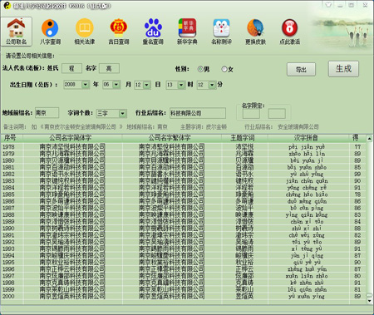Open 八字查询 yin-yang icon

click(50, 31)
